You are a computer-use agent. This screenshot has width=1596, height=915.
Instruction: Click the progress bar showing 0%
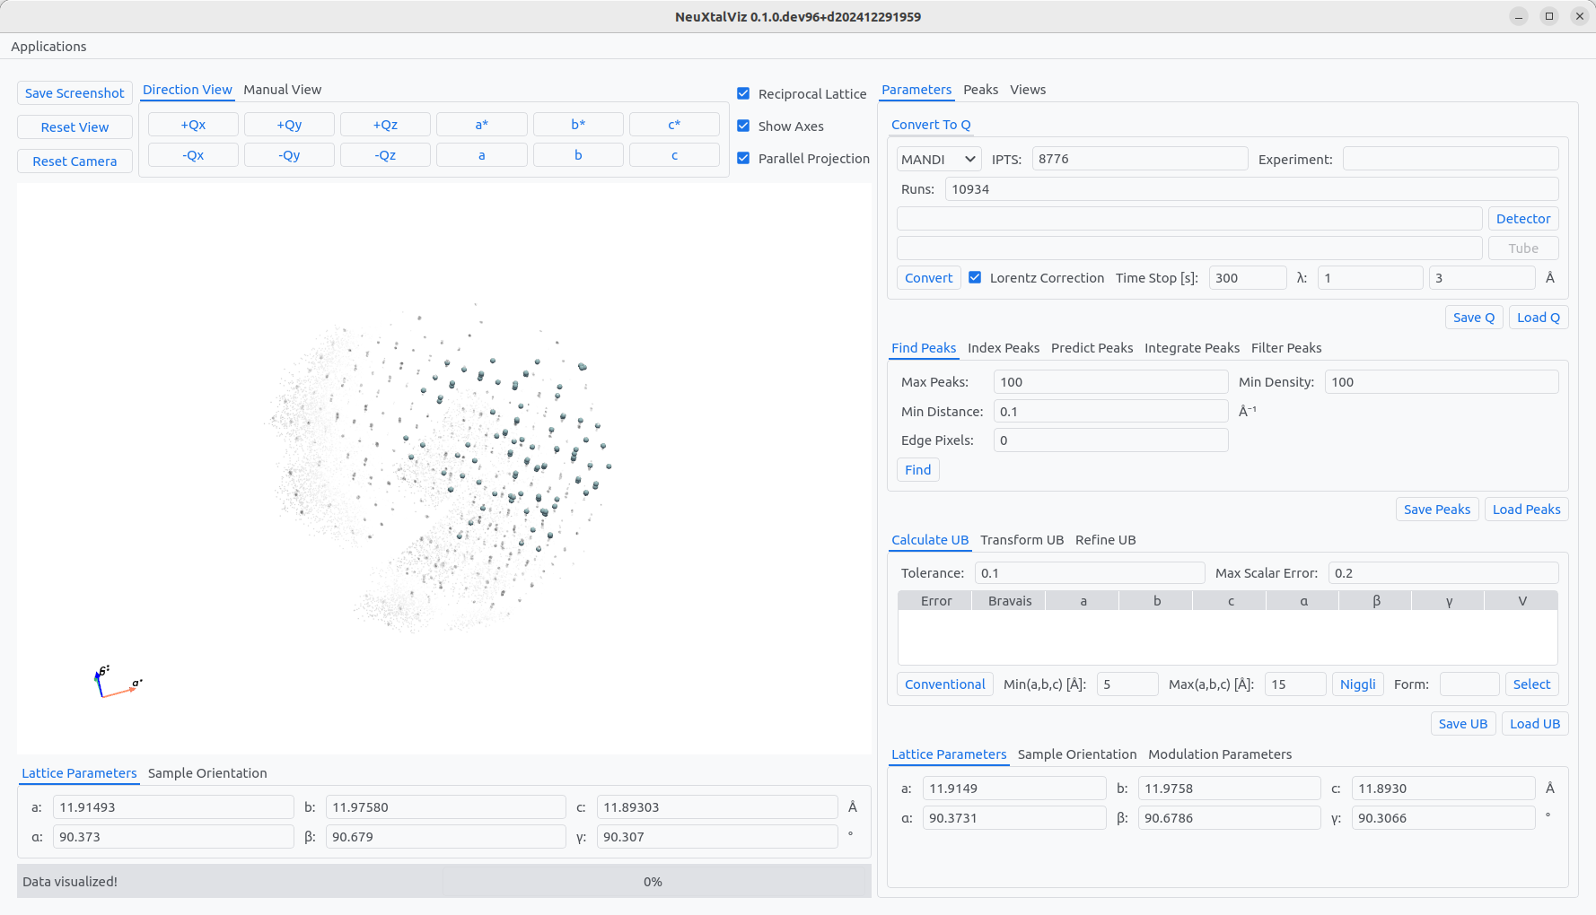[x=653, y=882]
